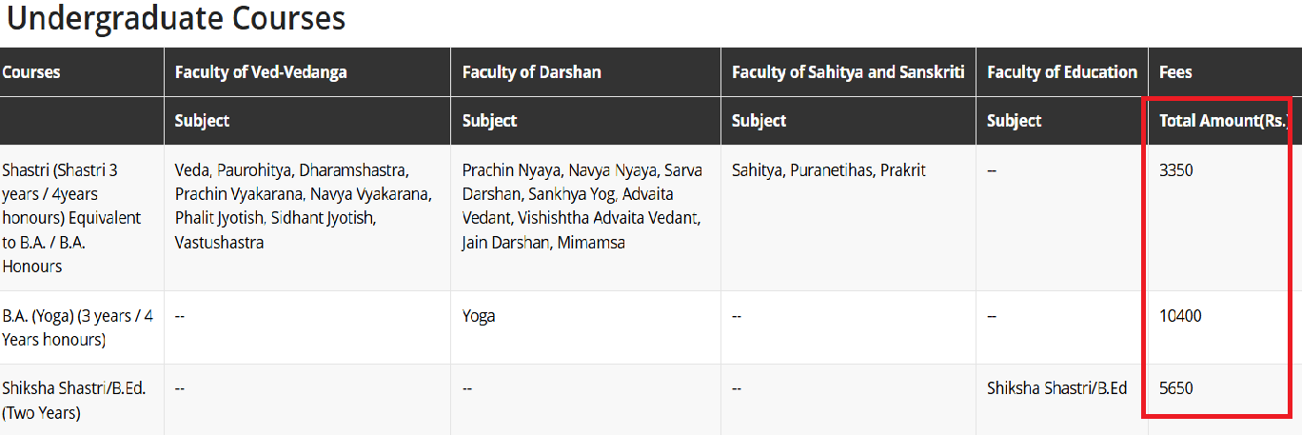Click the Faculty of Education header
The image size is (1302, 435).
pos(1062,71)
